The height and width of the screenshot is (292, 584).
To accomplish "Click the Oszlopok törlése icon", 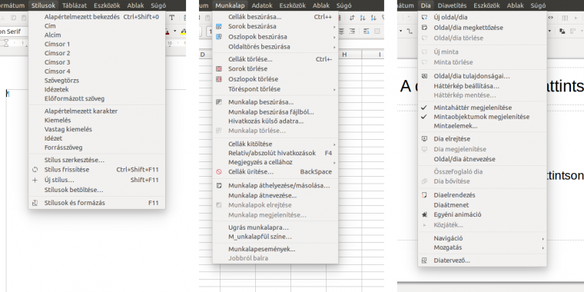I will (x=219, y=79).
